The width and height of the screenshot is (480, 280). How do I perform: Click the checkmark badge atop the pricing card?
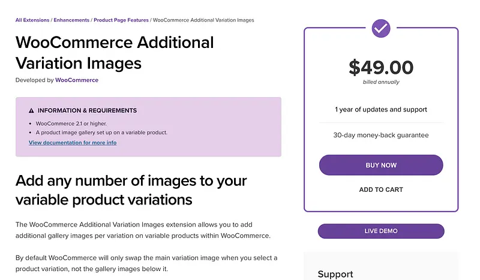click(x=381, y=28)
